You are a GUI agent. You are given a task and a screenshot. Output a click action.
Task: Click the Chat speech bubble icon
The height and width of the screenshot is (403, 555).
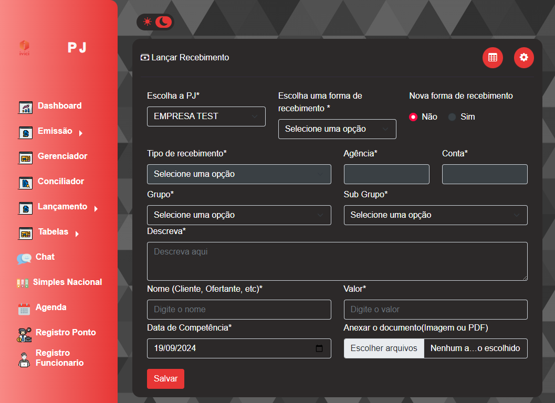pos(24,258)
